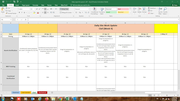Toggle Middle vertical alignment
Image resolution: width=180 pixels, height=101 pixels.
(45, 9)
